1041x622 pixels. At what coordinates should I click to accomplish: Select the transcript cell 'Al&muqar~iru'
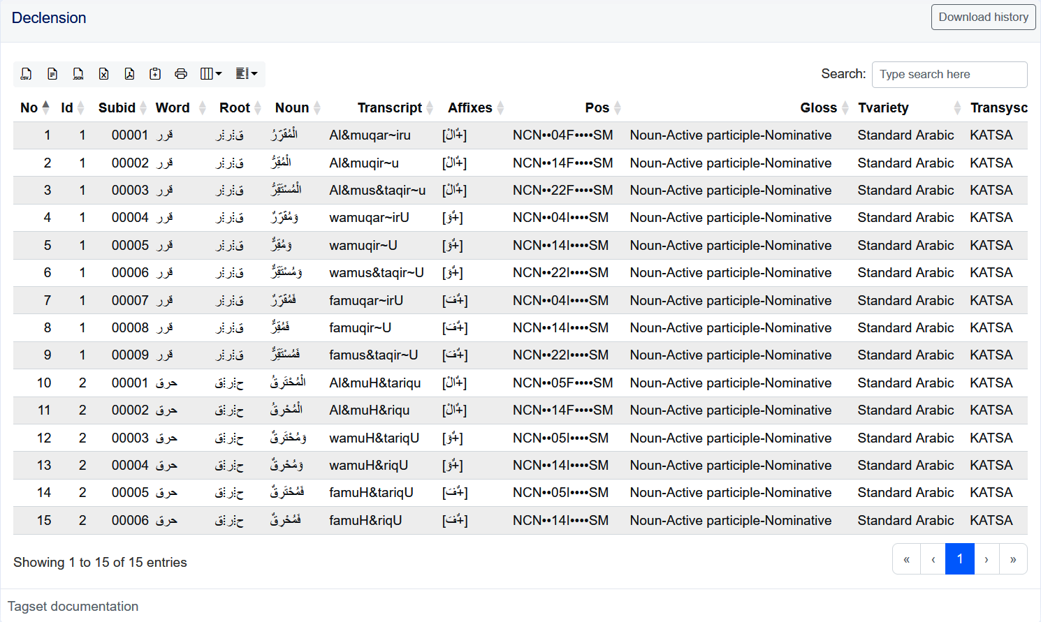[370, 135]
